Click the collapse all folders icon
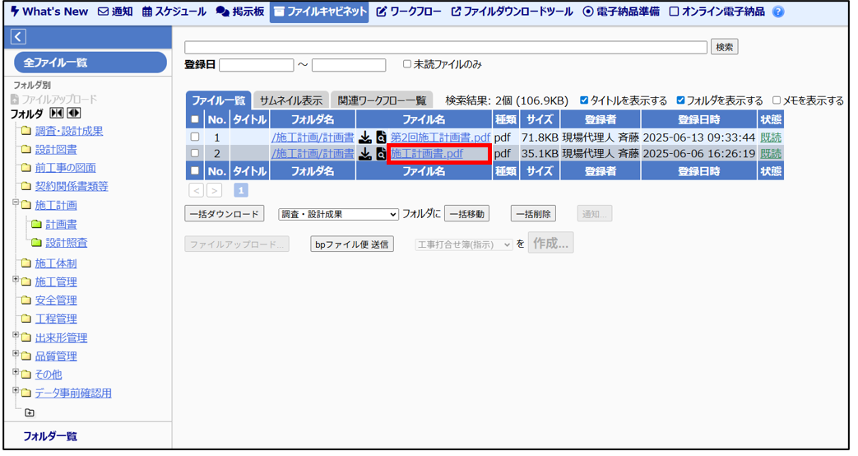This screenshot has height=456, width=858. (56, 114)
